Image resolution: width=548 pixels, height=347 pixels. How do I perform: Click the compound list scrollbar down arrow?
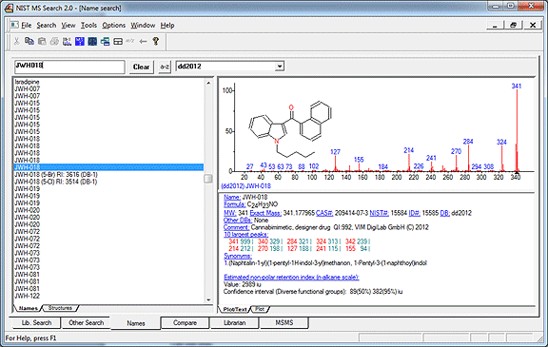208,299
